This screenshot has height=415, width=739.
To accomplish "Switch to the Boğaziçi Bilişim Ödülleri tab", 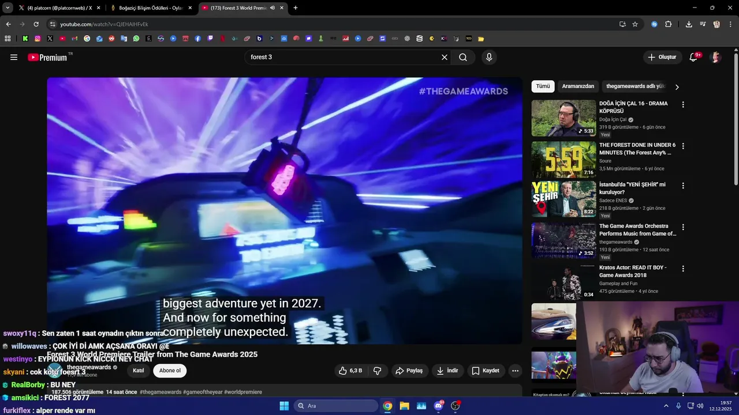I will click(x=151, y=8).
